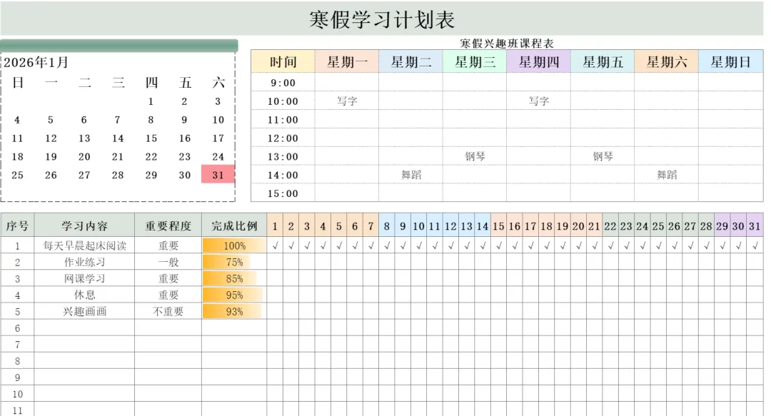Select the 星期二 column header
Viewport: 771px width, 416px height.
click(410, 62)
